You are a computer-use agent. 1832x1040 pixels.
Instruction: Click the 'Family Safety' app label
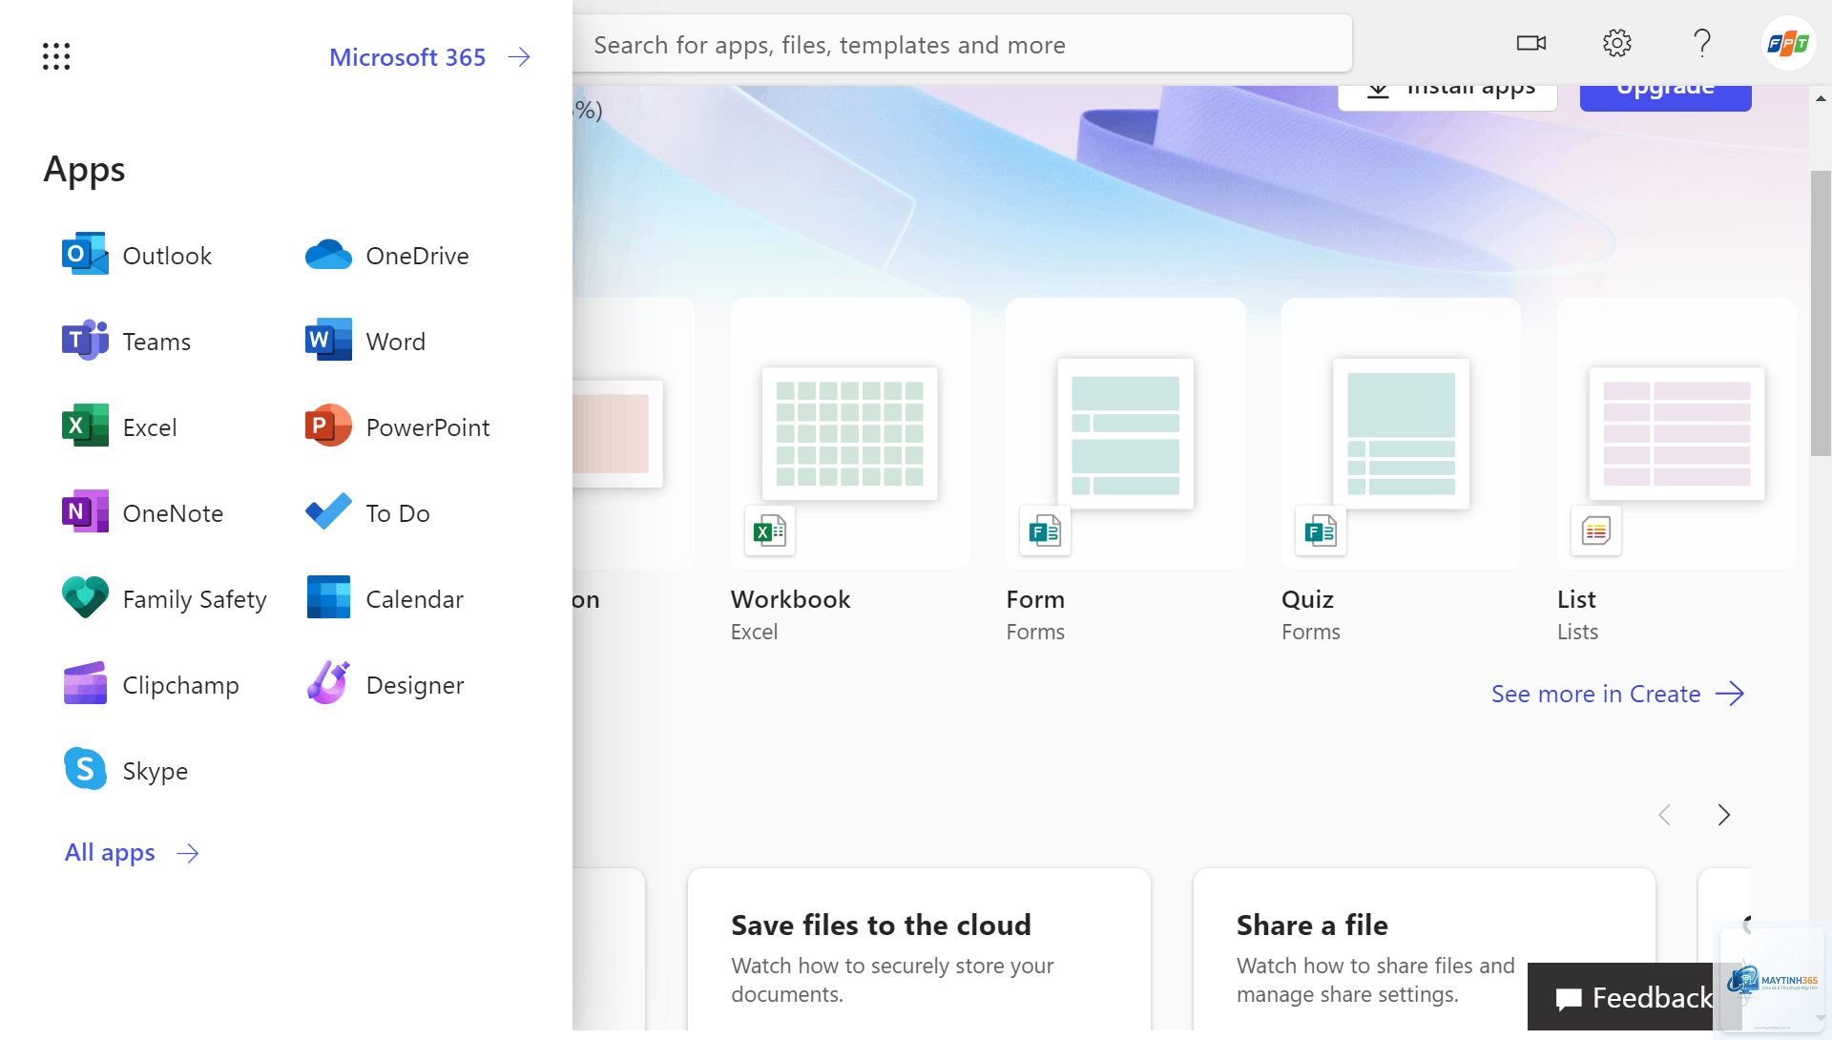pos(195,599)
